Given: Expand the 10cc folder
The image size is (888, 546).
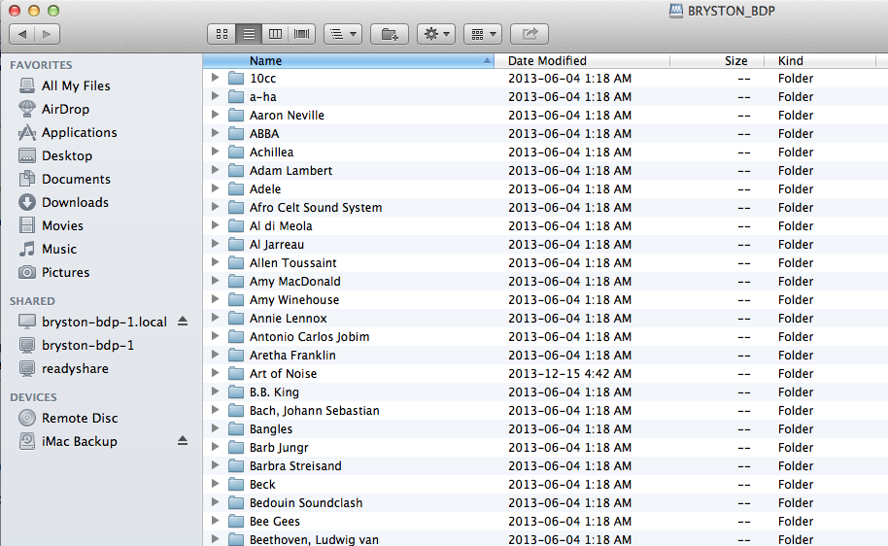Looking at the screenshot, I should click(x=216, y=78).
